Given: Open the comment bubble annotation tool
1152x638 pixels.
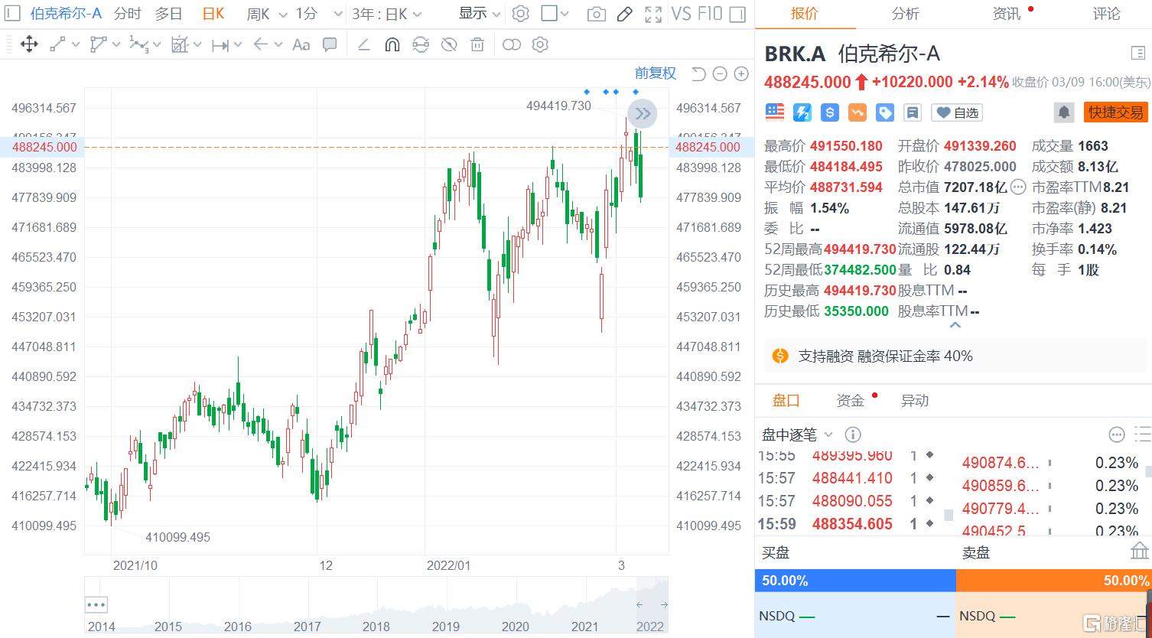Looking at the screenshot, I should (329, 44).
